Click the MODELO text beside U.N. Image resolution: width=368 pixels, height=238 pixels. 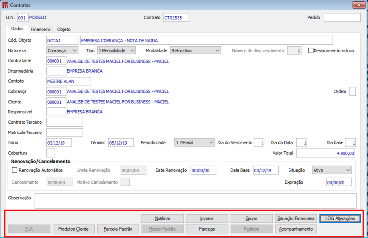(x=38, y=17)
